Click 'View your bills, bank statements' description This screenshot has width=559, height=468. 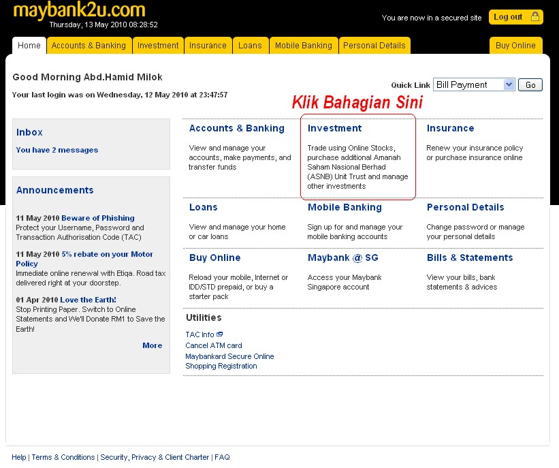click(x=462, y=282)
